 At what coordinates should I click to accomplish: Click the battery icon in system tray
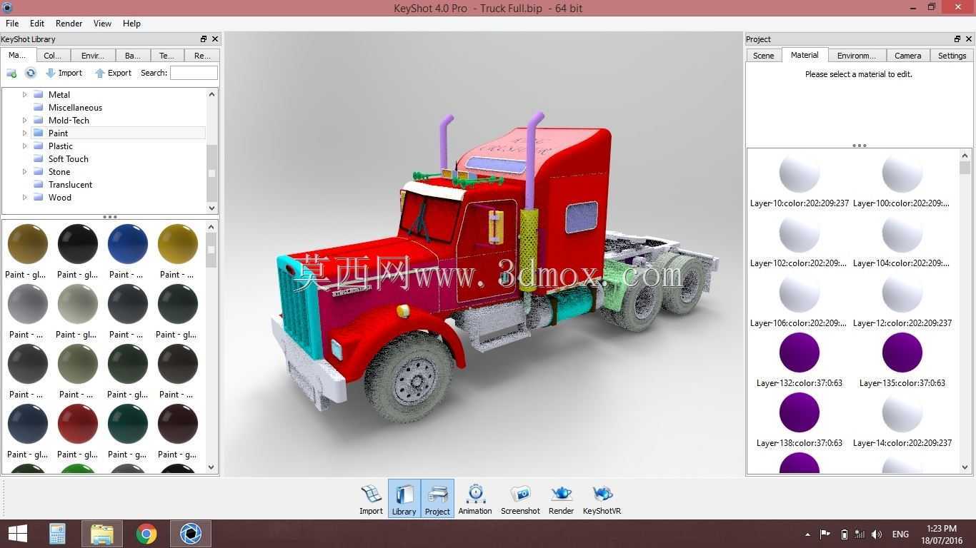pyautogui.click(x=844, y=534)
